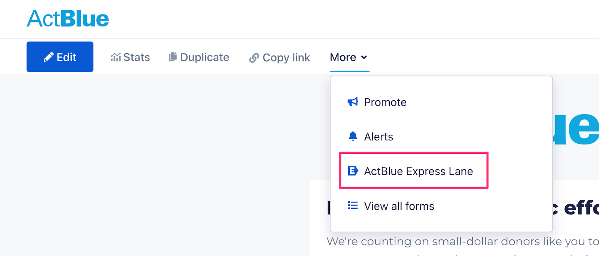Open the View all forms menu item
Image resolution: width=599 pixels, height=256 pixels.
(x=399, y=206)
